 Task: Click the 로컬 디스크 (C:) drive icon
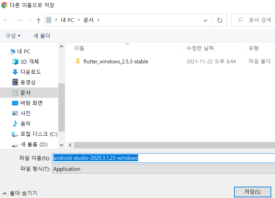click(15, 134)
